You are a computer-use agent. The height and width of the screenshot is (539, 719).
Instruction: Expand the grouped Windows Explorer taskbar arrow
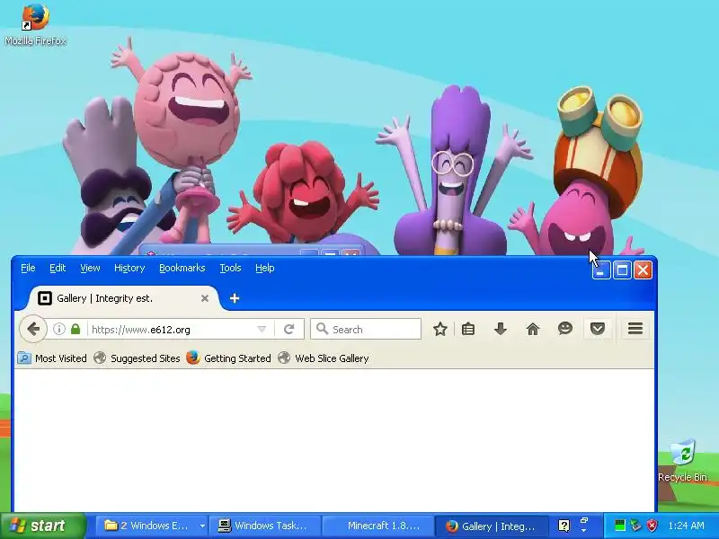click(202, 526)
